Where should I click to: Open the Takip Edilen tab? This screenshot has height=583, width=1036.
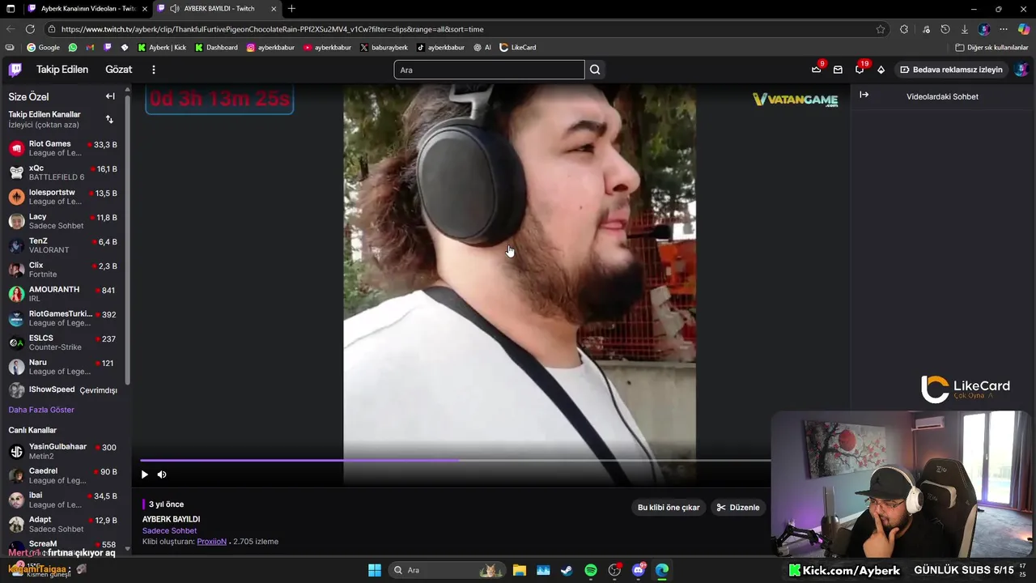coord(62,70)
